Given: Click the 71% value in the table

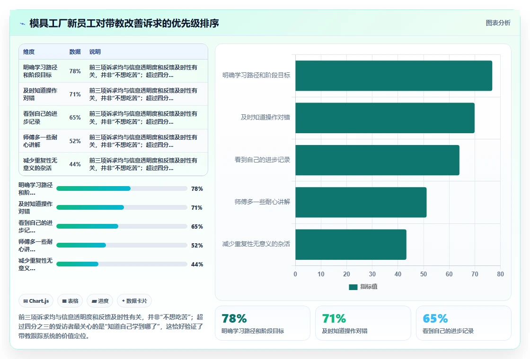Looking at the screenshot, I should pyautogui.click(x=75, y=94).
